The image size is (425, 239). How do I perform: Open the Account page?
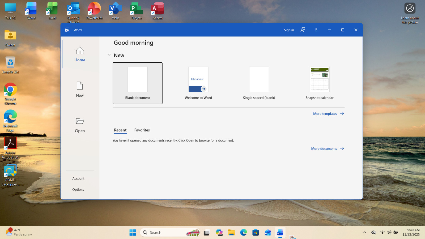78,178
